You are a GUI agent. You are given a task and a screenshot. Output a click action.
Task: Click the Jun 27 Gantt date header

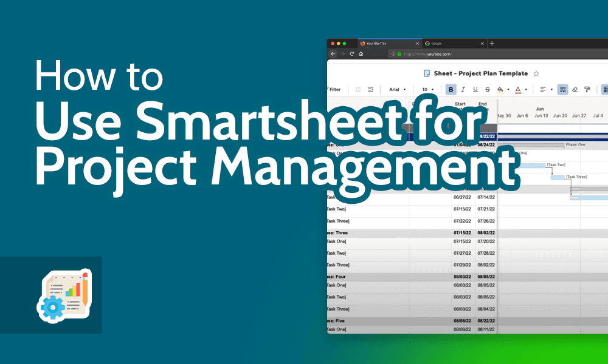579,116
